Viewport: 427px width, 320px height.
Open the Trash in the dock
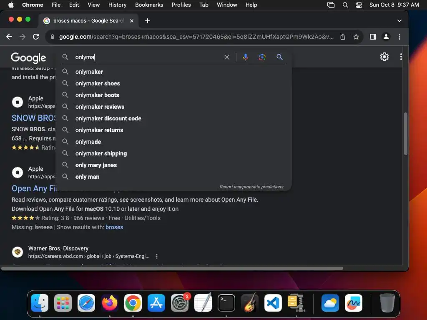(387, 303)
